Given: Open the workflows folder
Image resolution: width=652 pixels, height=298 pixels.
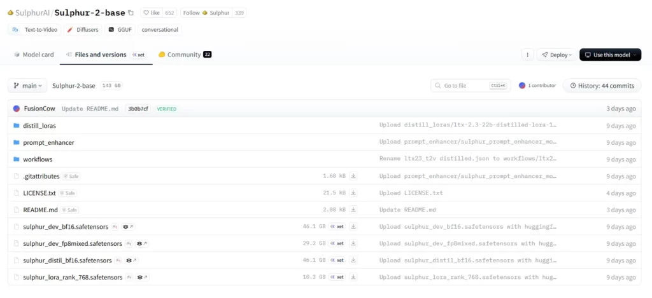Looking at the screenshot, I should (x=38, y=159).
